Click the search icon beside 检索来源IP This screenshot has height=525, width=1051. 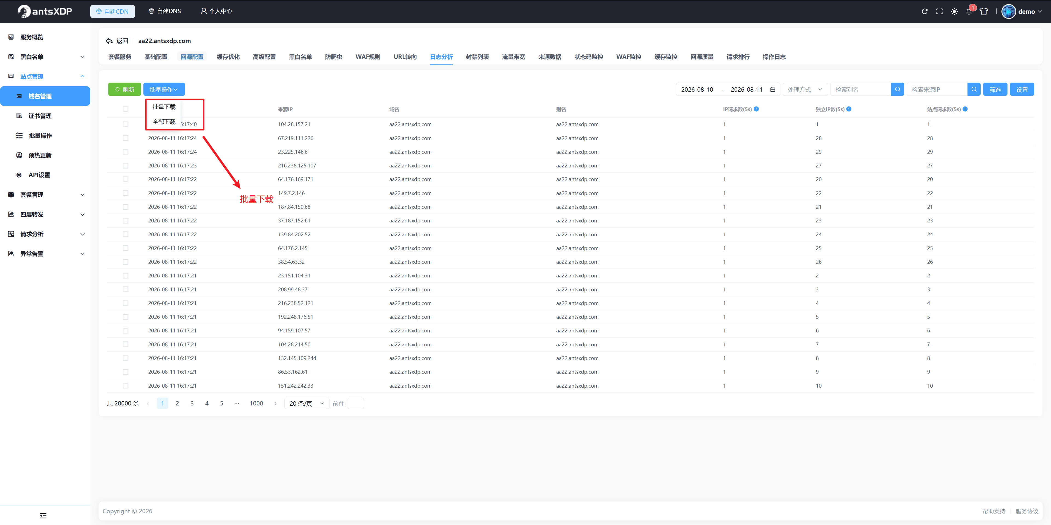coord(974,89)
